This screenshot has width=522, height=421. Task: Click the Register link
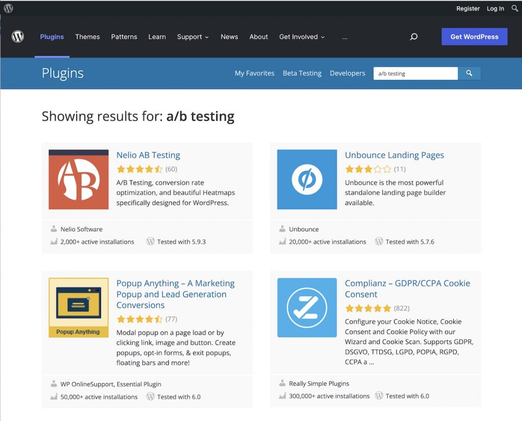pos(468,9)
